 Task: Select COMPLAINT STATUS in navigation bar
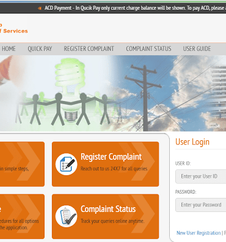(148, 48)
